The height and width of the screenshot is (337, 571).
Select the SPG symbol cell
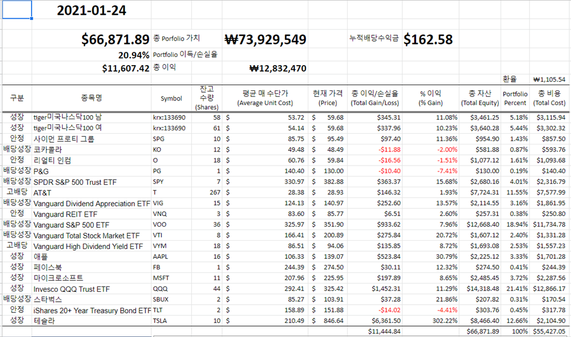coord(171,139)
